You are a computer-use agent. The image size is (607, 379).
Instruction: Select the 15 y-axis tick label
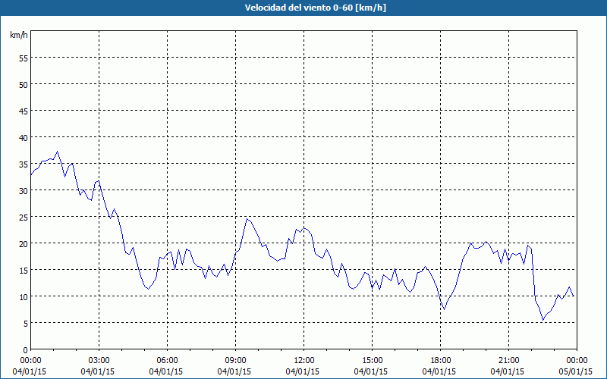coord(24,271)
